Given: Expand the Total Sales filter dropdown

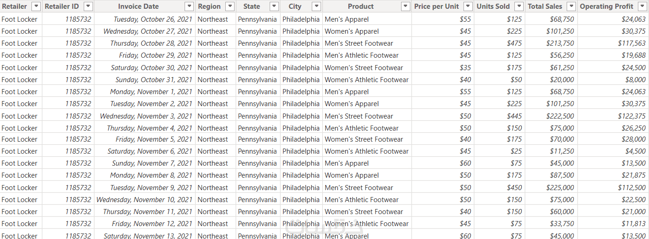Looking at the screenshot, I should coord(572,6).
